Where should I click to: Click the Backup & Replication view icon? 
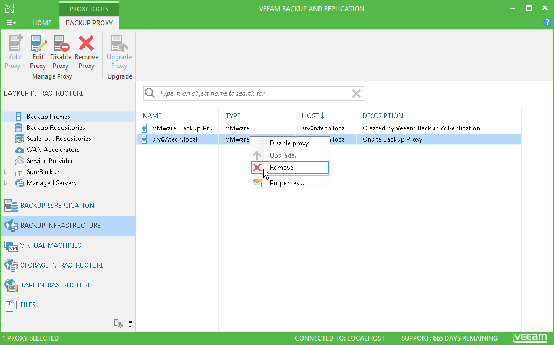coord(11,206)
